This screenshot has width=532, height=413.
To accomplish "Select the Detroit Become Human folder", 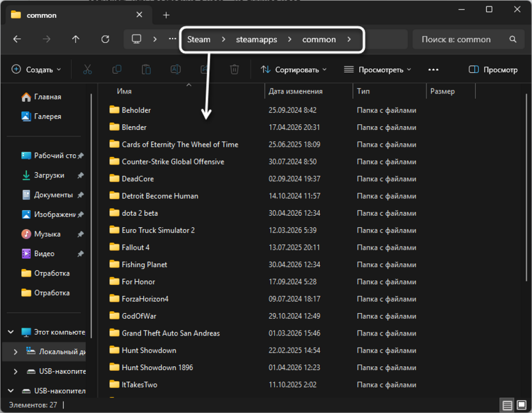I will click(153, 196).
